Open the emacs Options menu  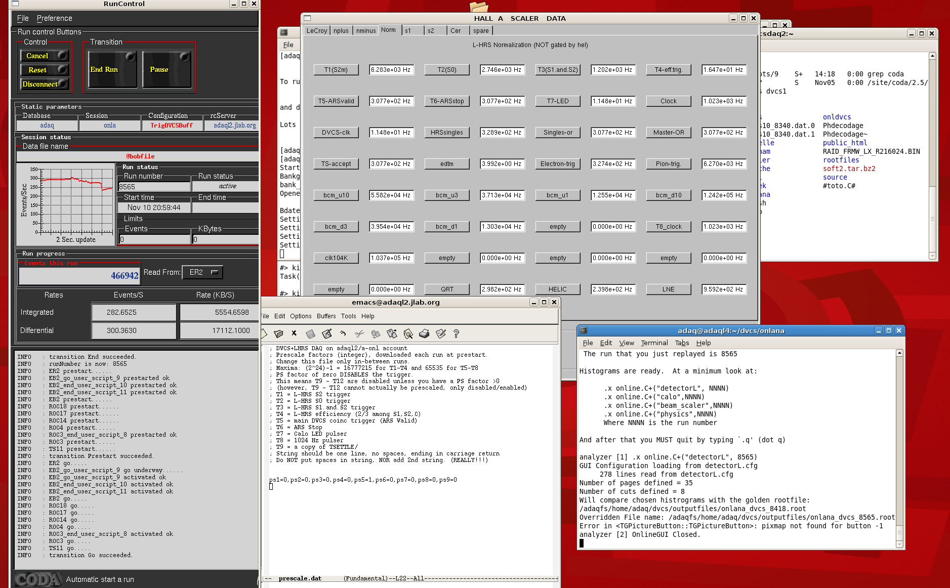pyautogui.click(x=301, y=316)
